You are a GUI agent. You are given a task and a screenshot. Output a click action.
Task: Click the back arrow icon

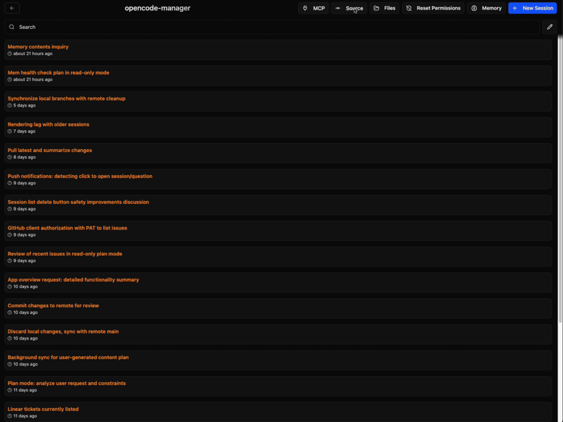point(12,8)
